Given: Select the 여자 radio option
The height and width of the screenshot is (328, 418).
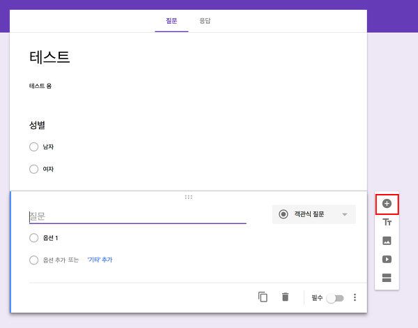Looking at the screenshot, I should point(34,169).
